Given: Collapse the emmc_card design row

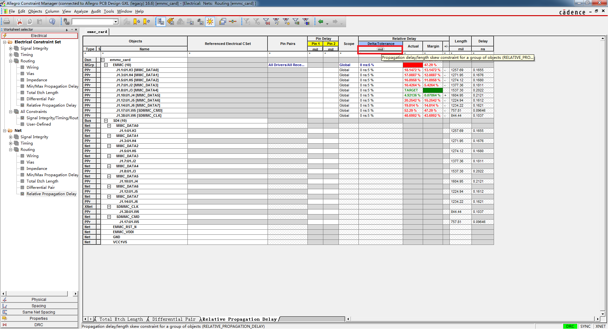Looking at the screenshot, I should click(103, 60).
